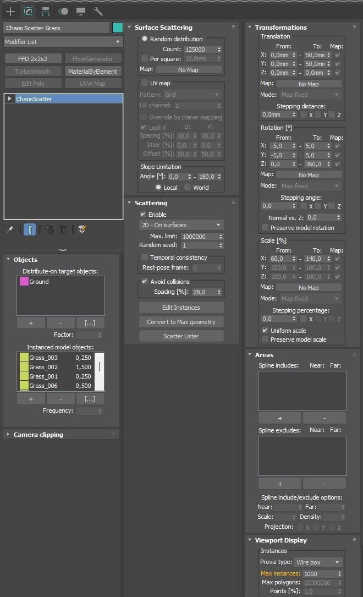Click Surface Scattering No Map button
This screenshot has height=597, width=363.
click(x=188, y=70)
